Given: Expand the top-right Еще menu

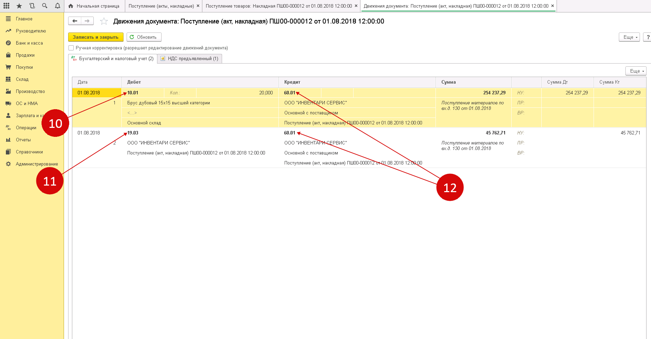Looking at the screenshot, I should pyautogui.click(x=629, y=37).
